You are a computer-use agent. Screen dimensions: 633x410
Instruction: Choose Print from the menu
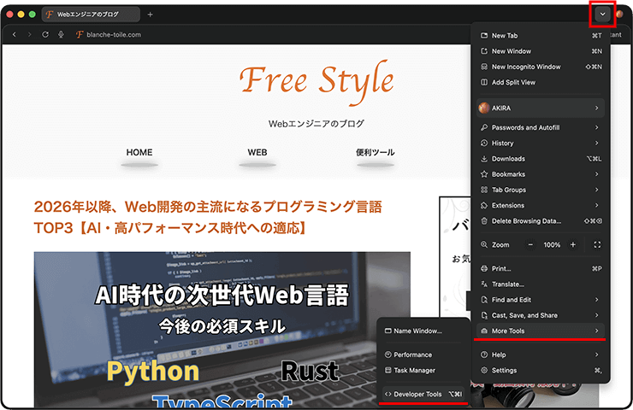pyautogui.click(x=541, y=268)
